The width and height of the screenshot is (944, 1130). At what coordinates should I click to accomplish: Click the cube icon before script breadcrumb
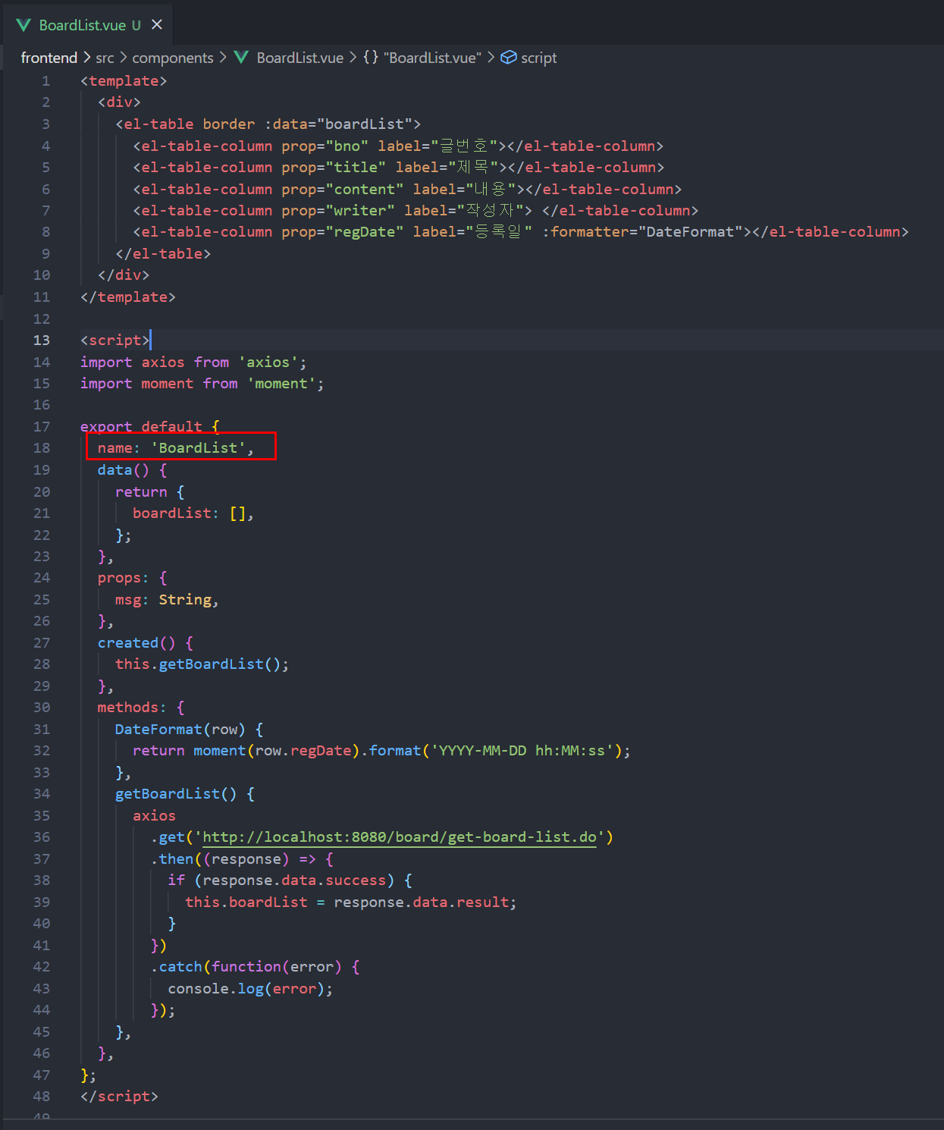[x=509, y=58]
